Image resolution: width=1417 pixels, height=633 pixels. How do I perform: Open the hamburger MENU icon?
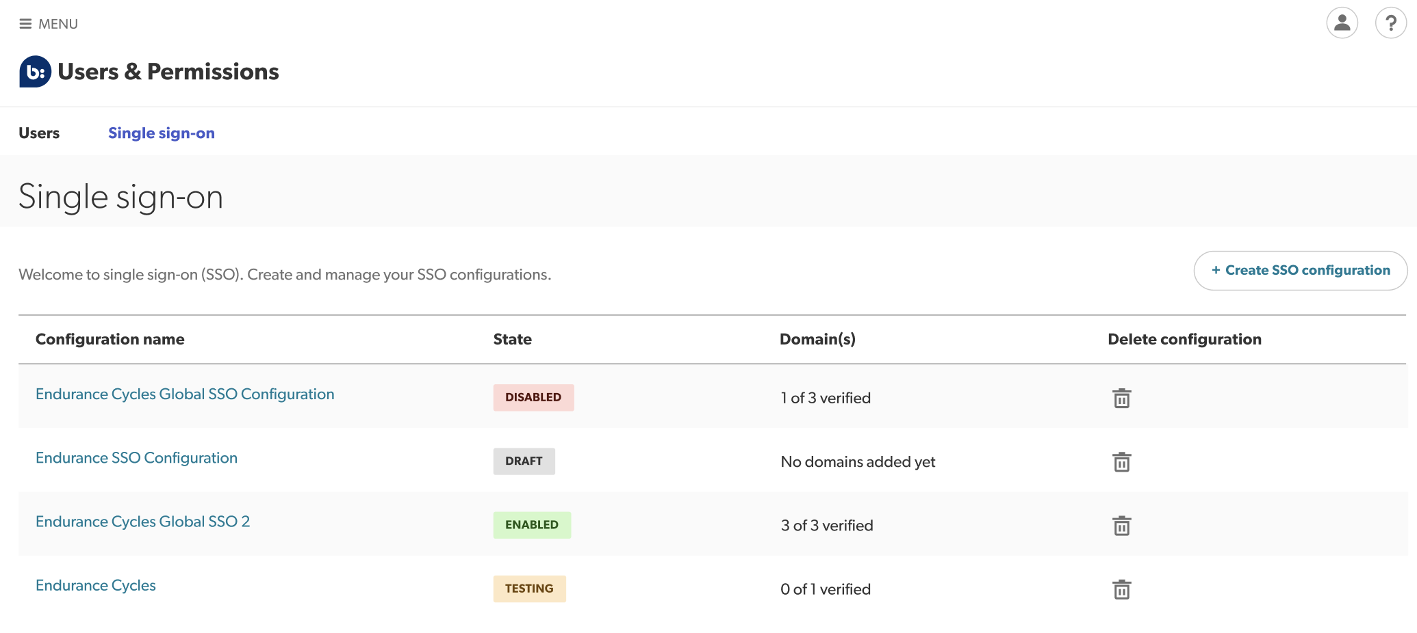coord(26,24)
